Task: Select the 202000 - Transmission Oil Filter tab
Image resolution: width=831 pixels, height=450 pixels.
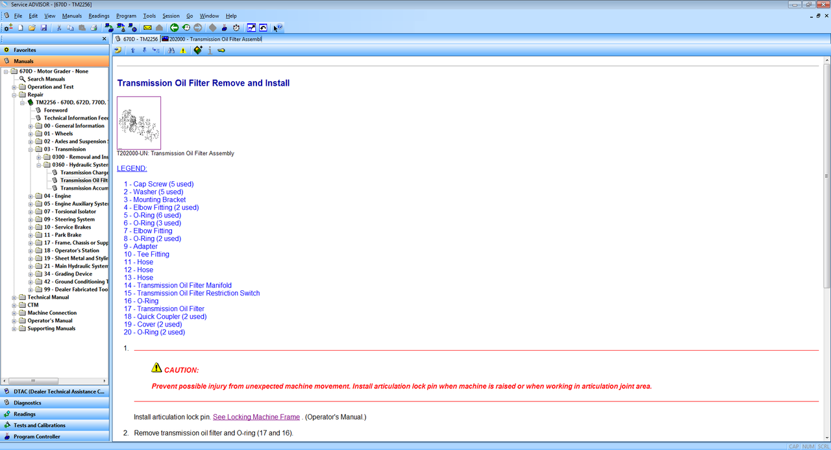Action: pyautogui.click(x=212, y=39)
